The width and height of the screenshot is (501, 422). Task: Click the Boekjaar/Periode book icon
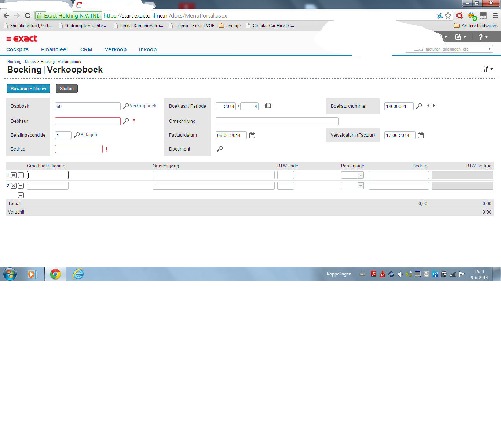click(268, 106)
